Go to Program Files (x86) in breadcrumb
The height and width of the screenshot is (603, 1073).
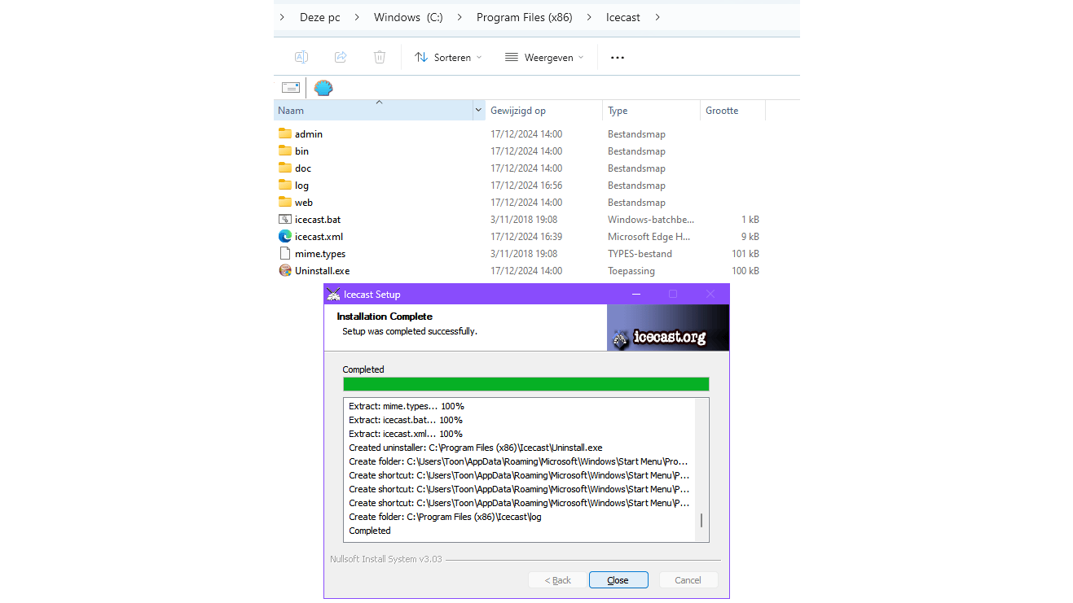tap(526, 17)
